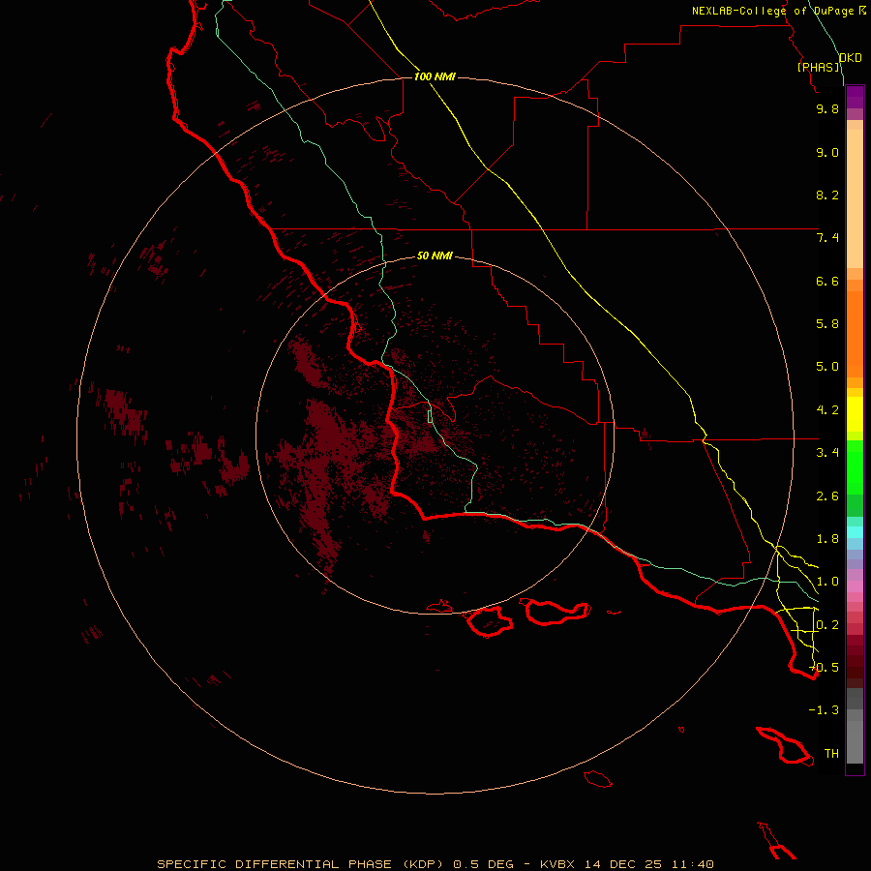Image resolution: width=871 pixels, height=871 pixels.
Task: Click the [PHAS] legend unit label
Action: click(x=819, y=67)
